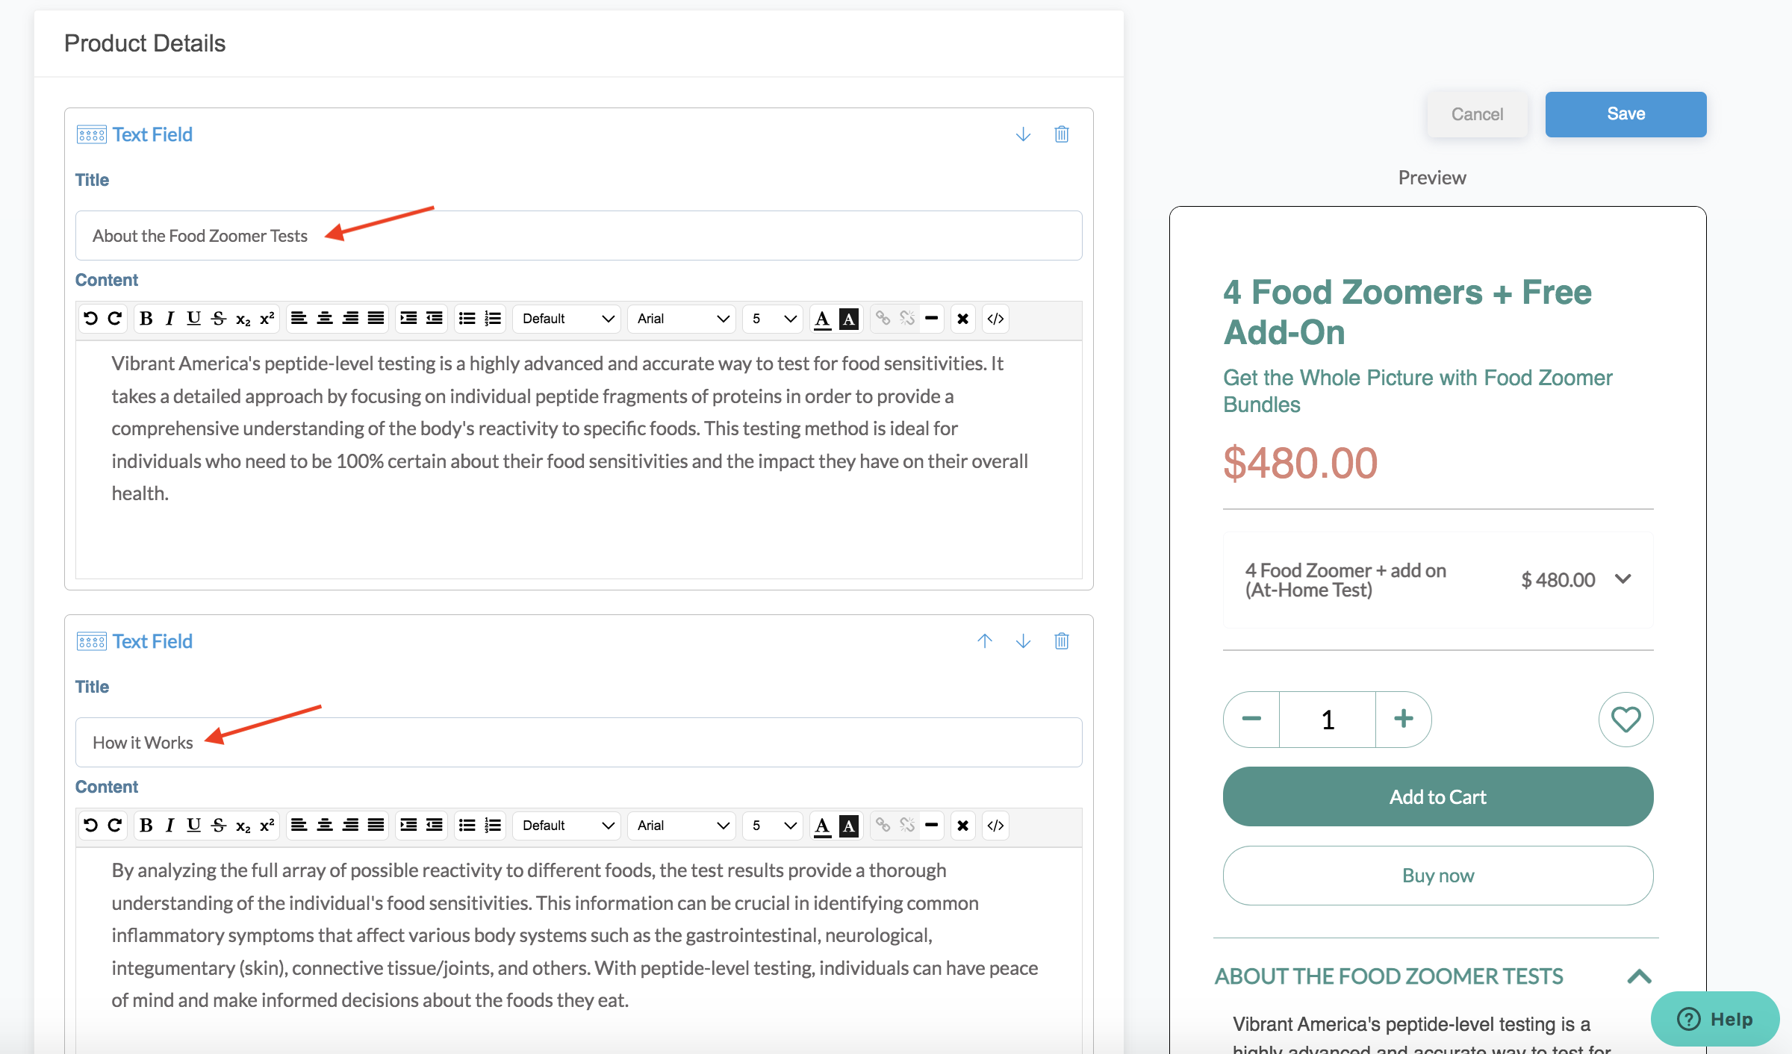Open Arial font dropdown in first content toolbar
The image size is (1792, 1054).
coord(682,319)
